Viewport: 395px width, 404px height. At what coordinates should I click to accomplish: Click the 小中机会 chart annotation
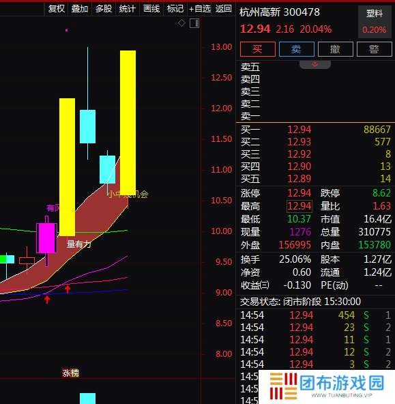[x=128, y=194]
